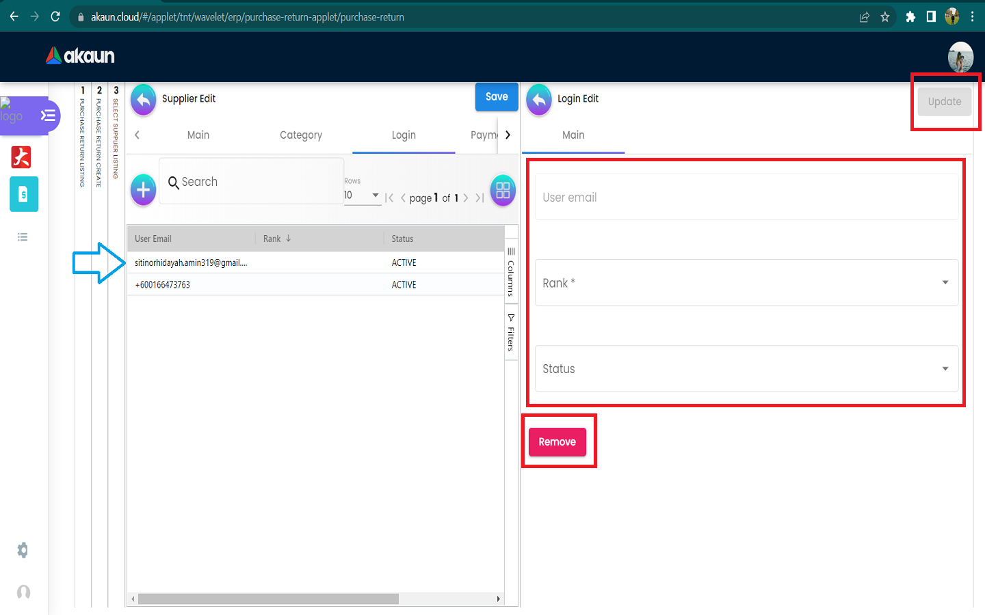The width and height of the screenshot is (985, 615).
Task: Select the +600166473763 row
Action: (x=315, y=285)
